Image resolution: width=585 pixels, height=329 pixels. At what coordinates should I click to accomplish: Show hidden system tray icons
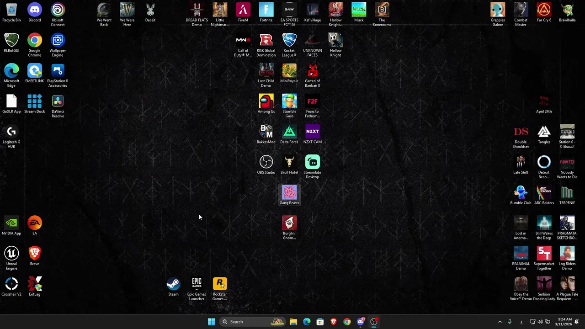500,322
